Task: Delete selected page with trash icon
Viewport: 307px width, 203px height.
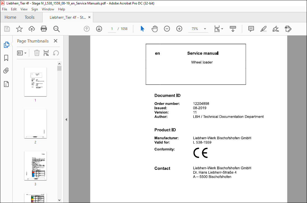Action: pyautogui.click(x=37, y=53)
